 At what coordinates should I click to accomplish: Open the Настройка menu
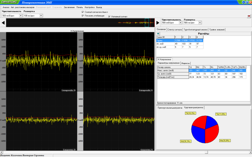click(90, 7)
